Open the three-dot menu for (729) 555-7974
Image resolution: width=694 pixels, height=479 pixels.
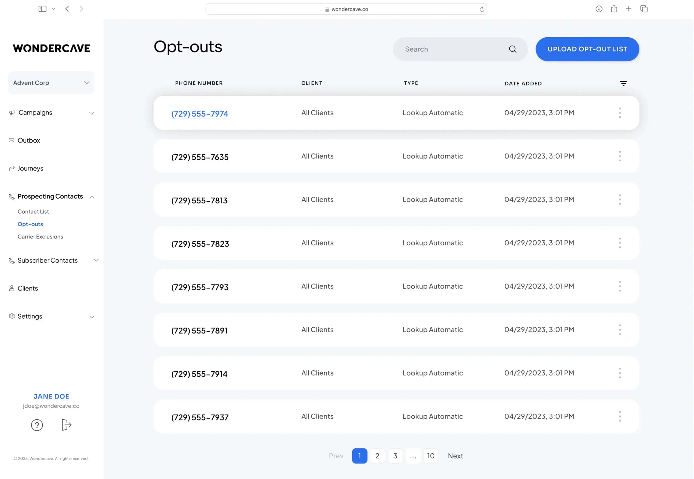620,113
